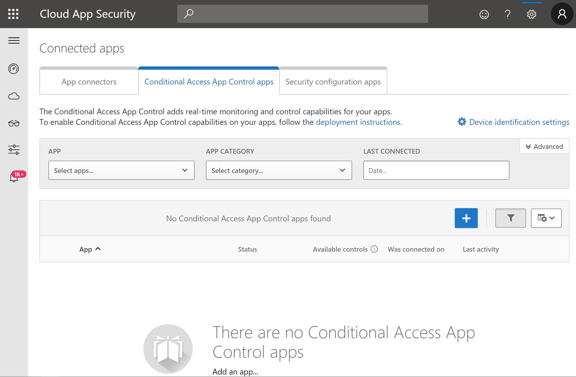Expand the Advanced filter options

tap(544, 146)
